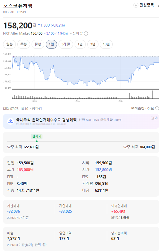This screenshot has height=251, width=161.
Task: Click the 시작 159,500원 value
Action: (103, 163)
